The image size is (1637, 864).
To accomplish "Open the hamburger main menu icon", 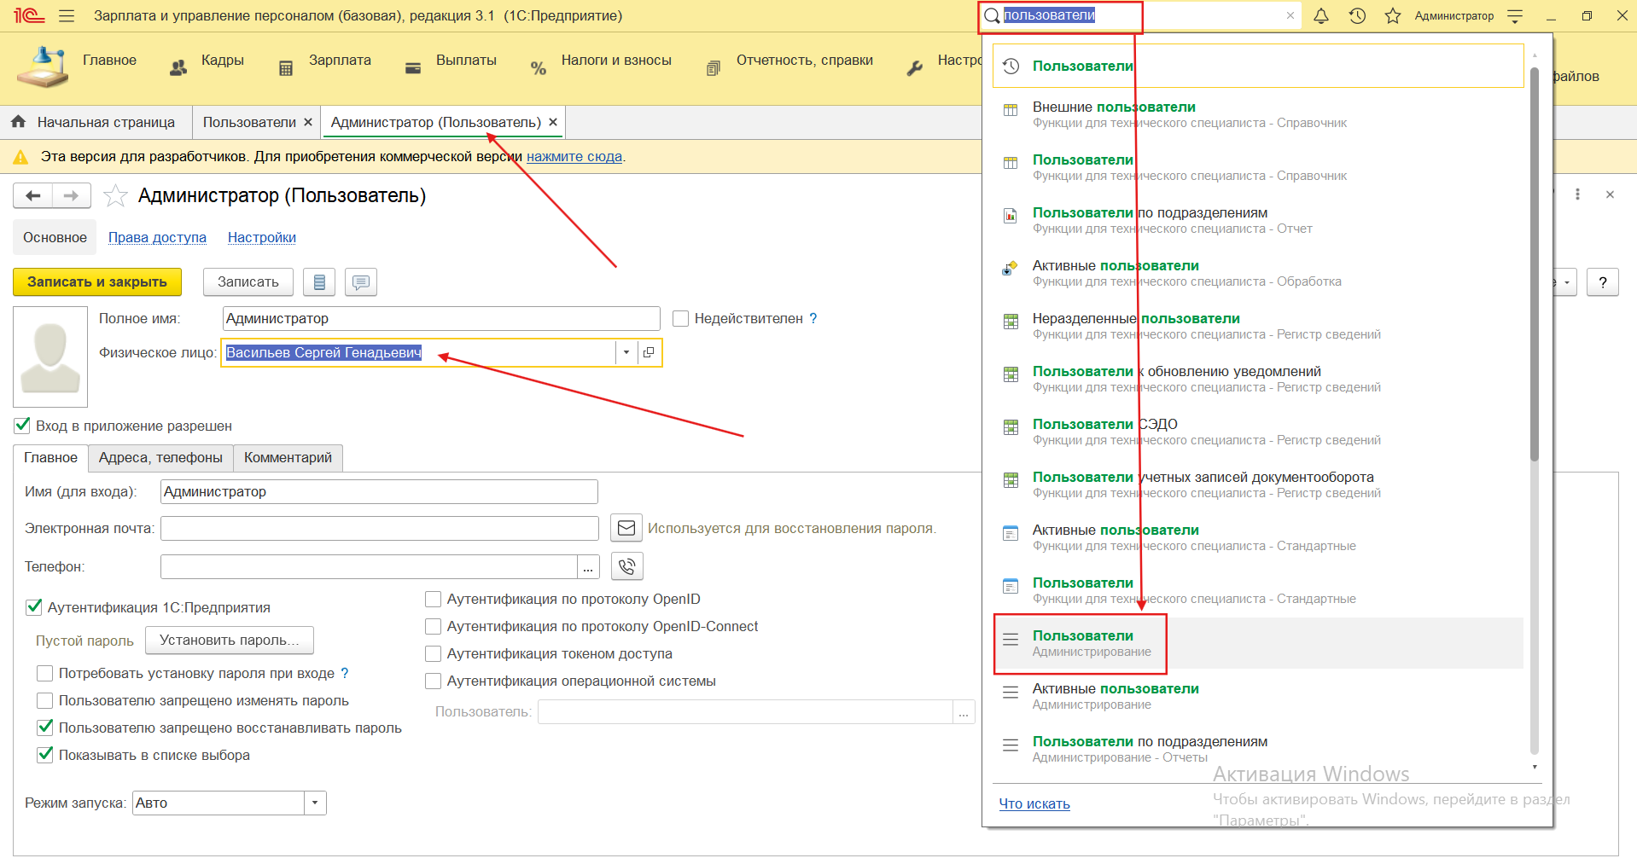I will click(x=67, y=16).
